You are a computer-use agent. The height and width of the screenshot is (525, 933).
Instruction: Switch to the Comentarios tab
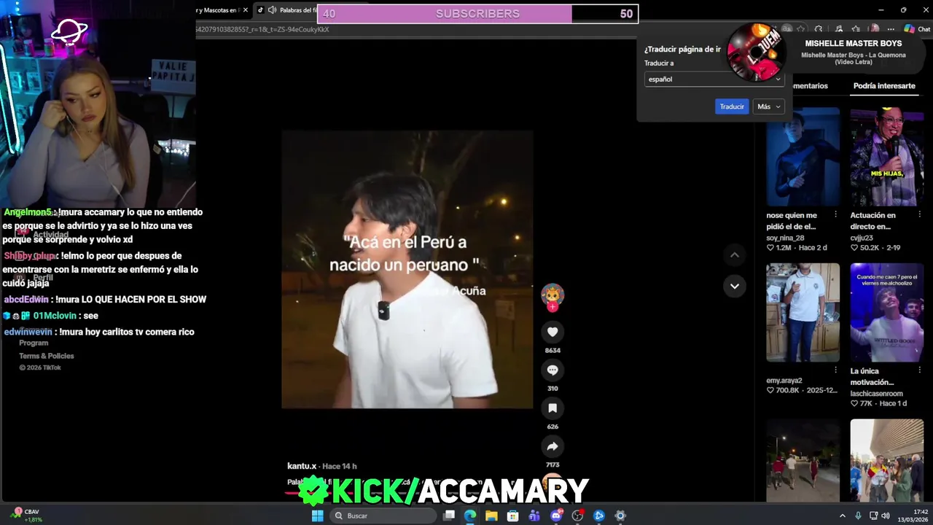(x=809, y=86)
